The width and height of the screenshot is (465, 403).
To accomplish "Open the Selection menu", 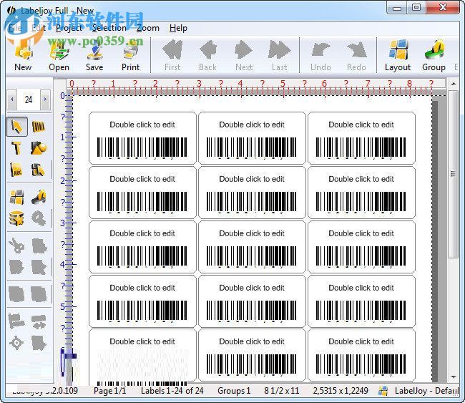I will tap(109, 28).
